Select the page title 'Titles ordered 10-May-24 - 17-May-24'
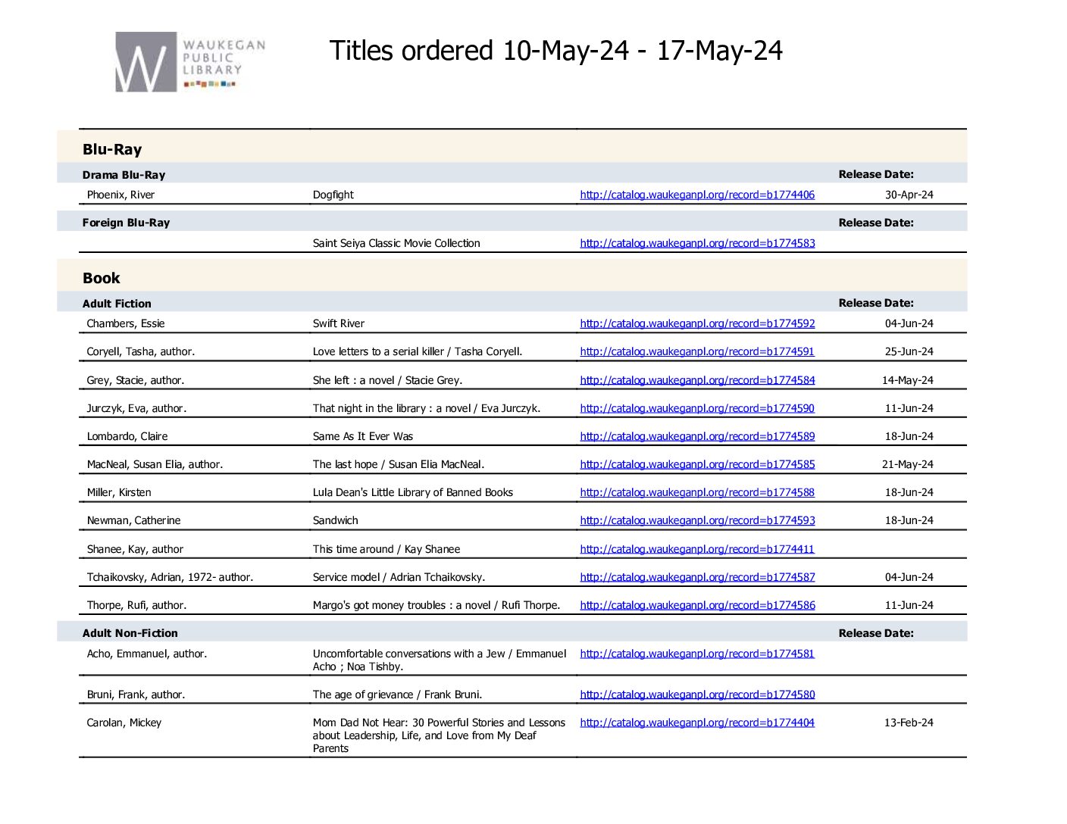Image resolution: width=1067 pixels, height=824 pixels. click(x=555, y=51)
